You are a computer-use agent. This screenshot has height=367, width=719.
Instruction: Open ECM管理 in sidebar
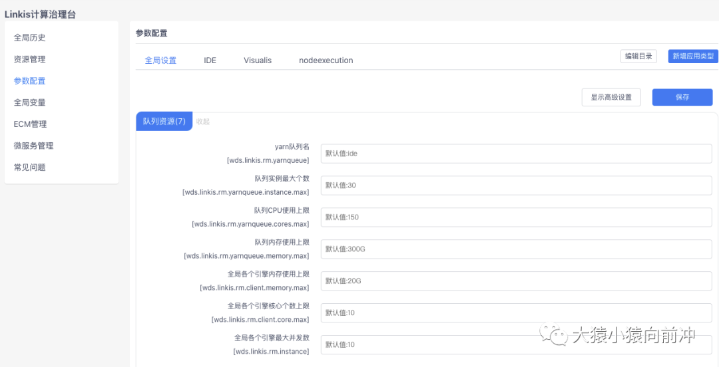[x=30, y=124]
